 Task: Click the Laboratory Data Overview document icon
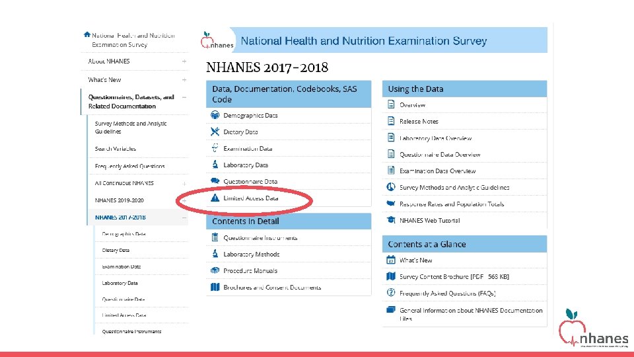tap(391, 138)
